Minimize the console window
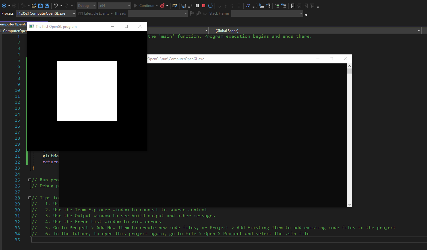The image size is (427, 250). tap(318, 59)
